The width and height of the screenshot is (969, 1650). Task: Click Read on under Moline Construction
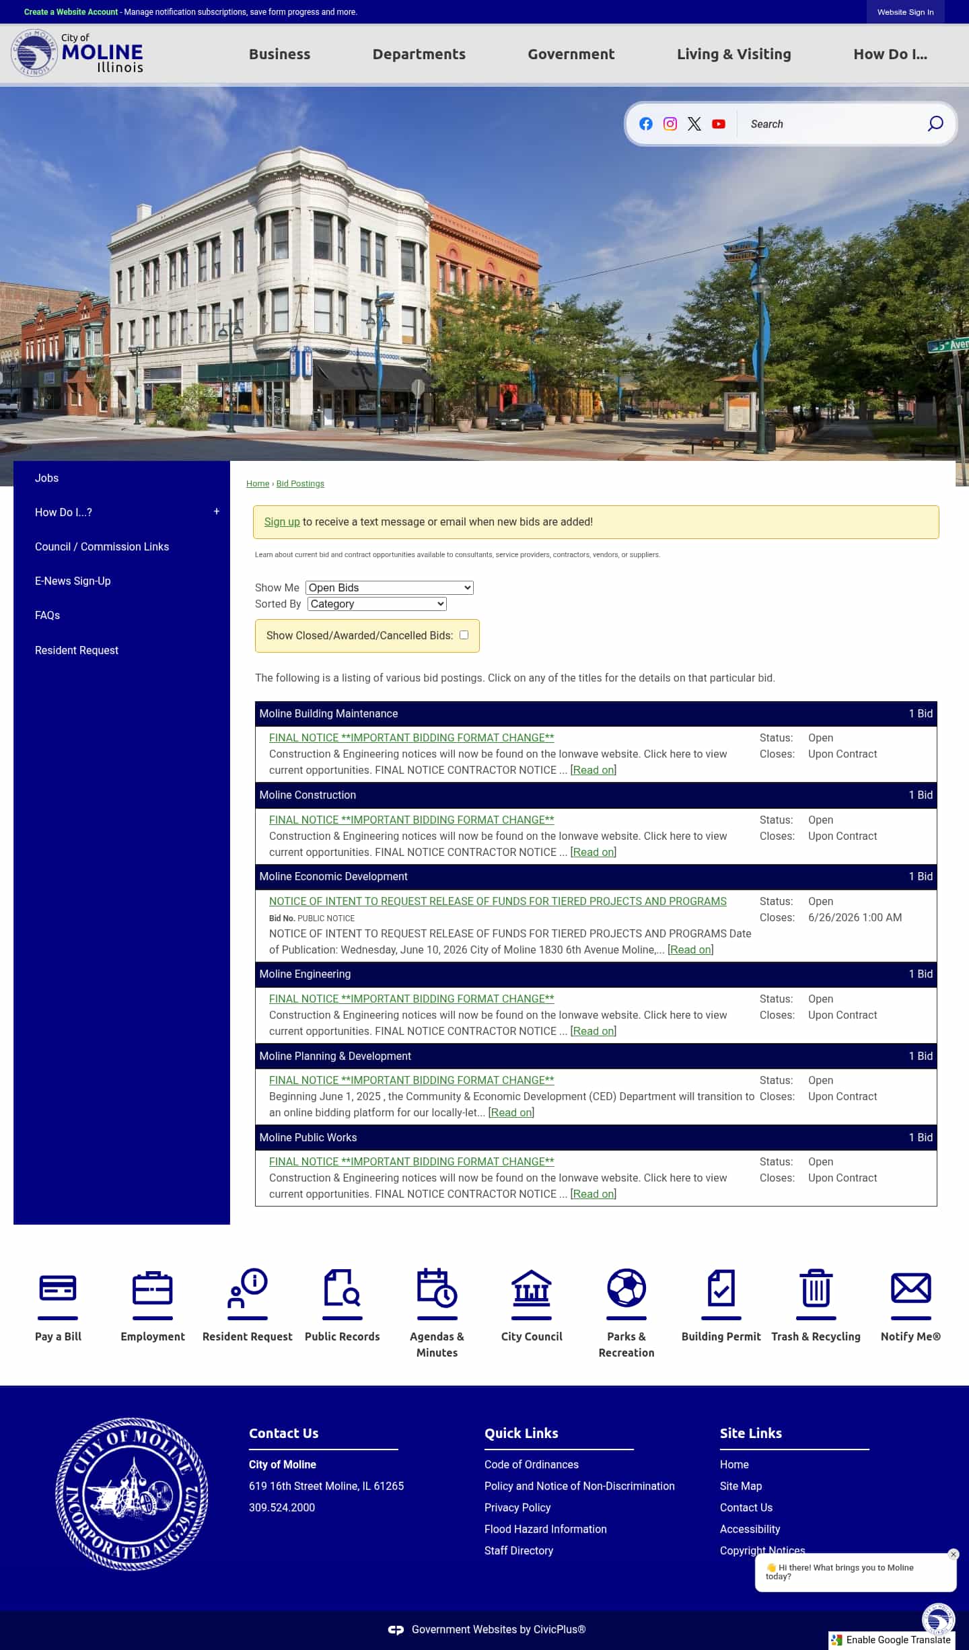pyautogui.click(x=594, y=852)
